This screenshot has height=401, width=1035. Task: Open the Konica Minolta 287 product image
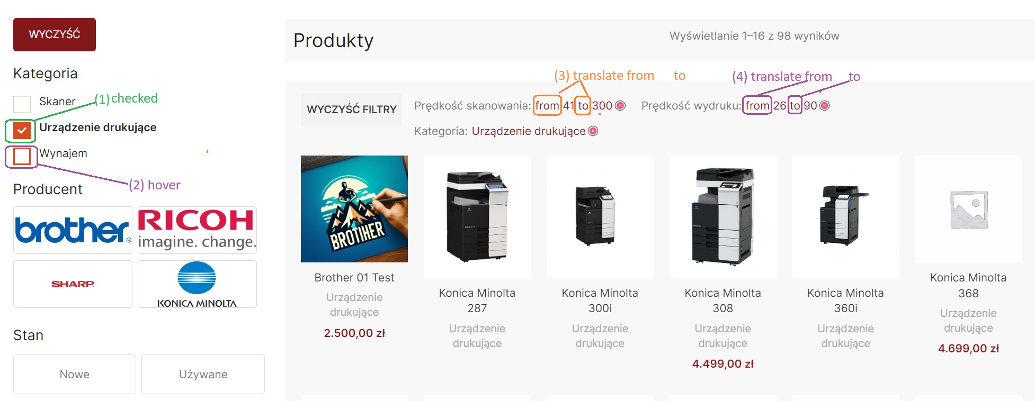point(477,216)
